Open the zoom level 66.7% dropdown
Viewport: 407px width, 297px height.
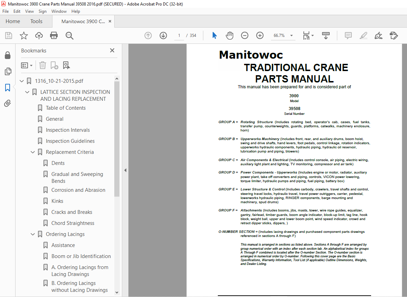[291, 36]
